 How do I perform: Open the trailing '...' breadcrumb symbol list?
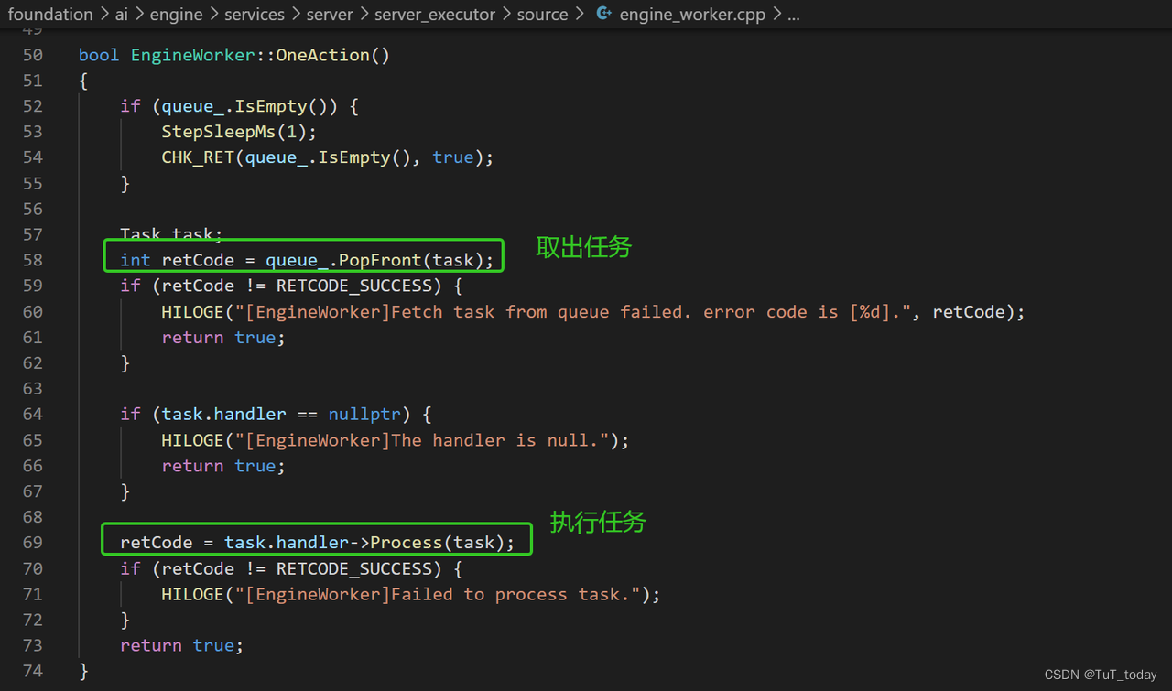pos(793,15)
